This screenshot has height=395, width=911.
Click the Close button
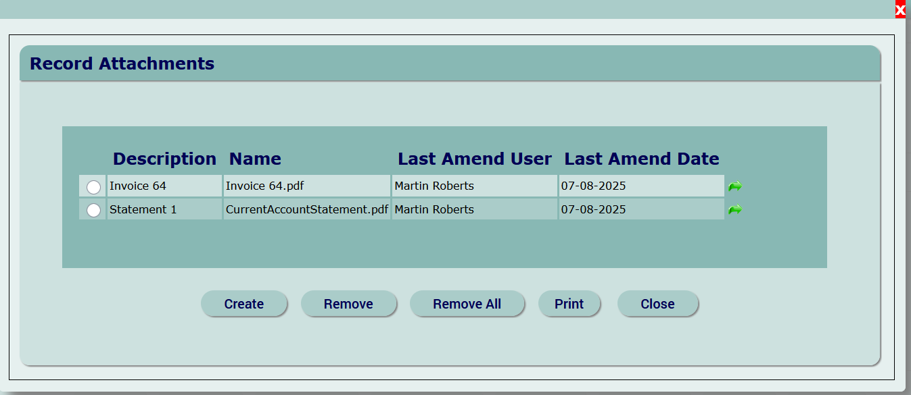point(657,304)
